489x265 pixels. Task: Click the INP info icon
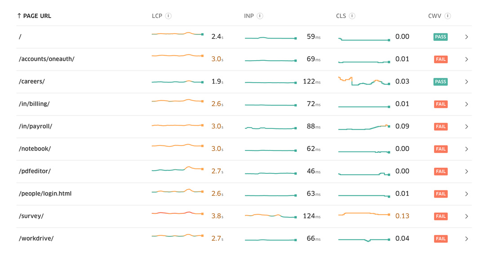point(261,16)
